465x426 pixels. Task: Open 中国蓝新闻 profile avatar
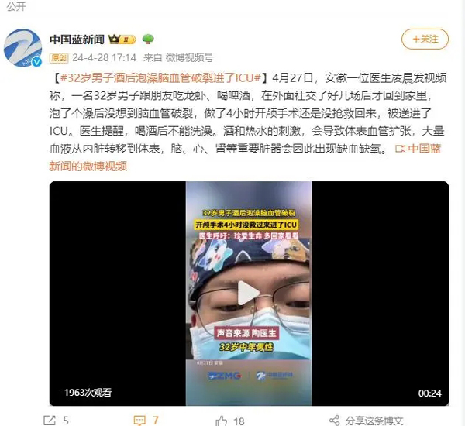coord(22,48)
